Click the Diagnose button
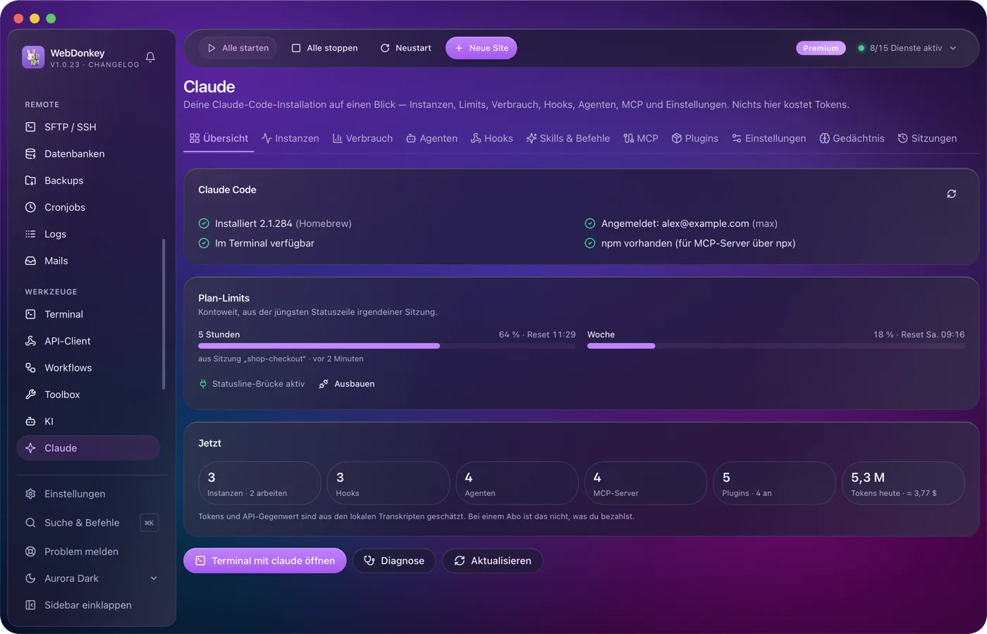 click(394, 561)
